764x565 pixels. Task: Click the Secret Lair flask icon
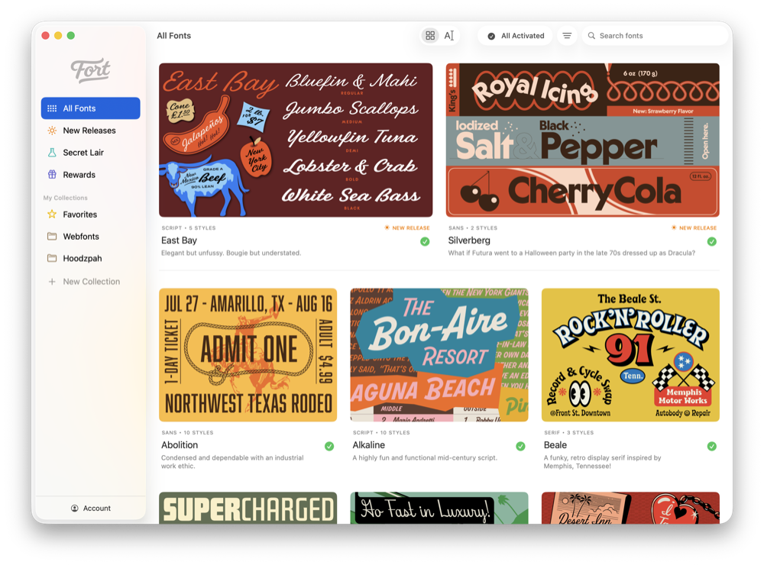pos(52,153)
